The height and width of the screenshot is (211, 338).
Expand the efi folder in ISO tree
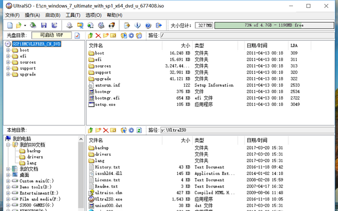click(8, 56)
